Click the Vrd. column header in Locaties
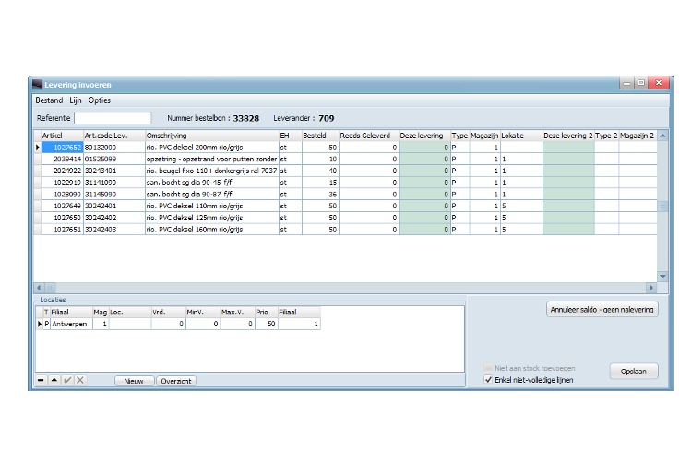 pyautogui.click(x=169, y=313)
